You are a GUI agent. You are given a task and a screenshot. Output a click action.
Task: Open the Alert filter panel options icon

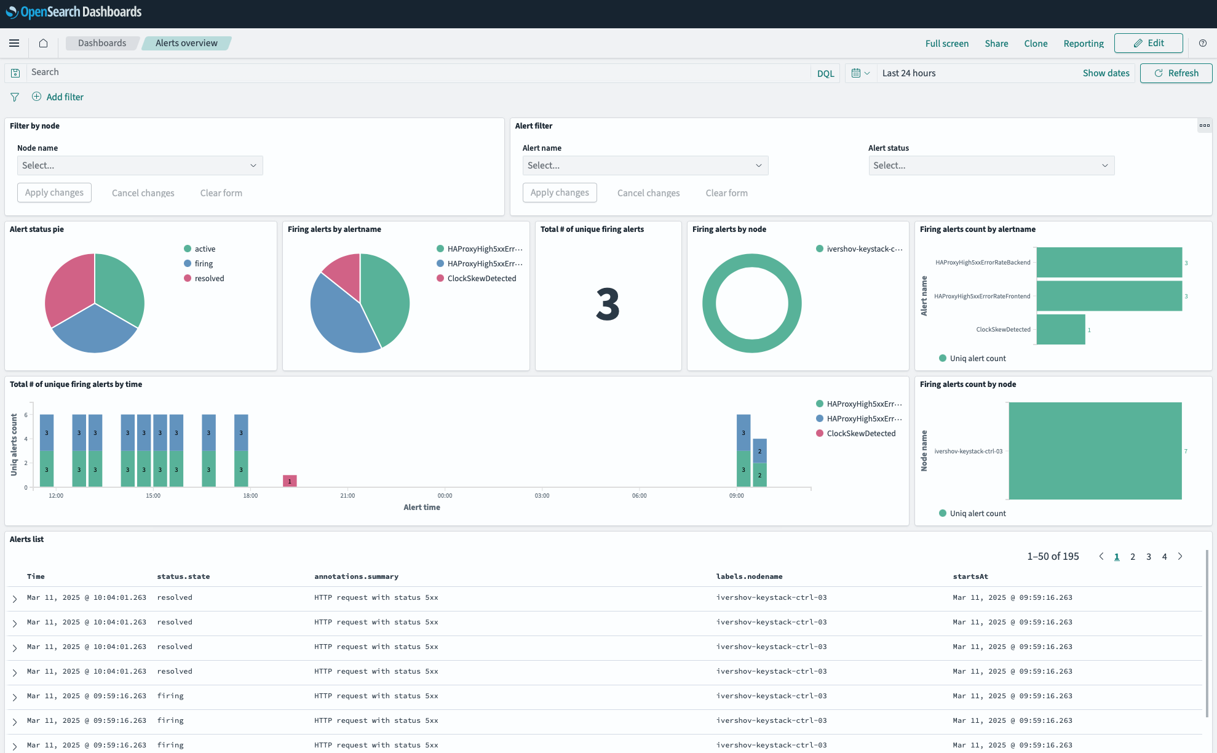coord(1205,125)
